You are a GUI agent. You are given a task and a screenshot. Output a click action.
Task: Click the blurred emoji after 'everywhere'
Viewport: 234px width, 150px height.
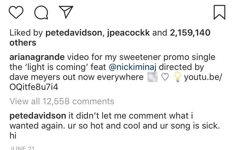tap(152, 78)
